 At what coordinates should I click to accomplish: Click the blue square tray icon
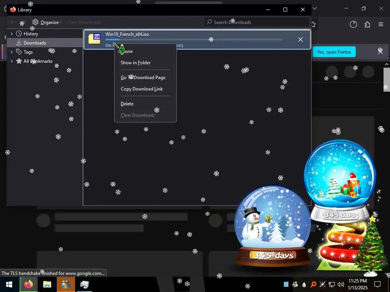(286, 284)
